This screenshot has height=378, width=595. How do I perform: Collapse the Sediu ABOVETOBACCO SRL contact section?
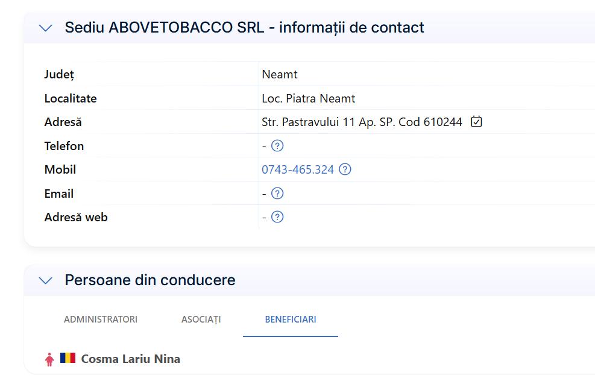(46, 28)
